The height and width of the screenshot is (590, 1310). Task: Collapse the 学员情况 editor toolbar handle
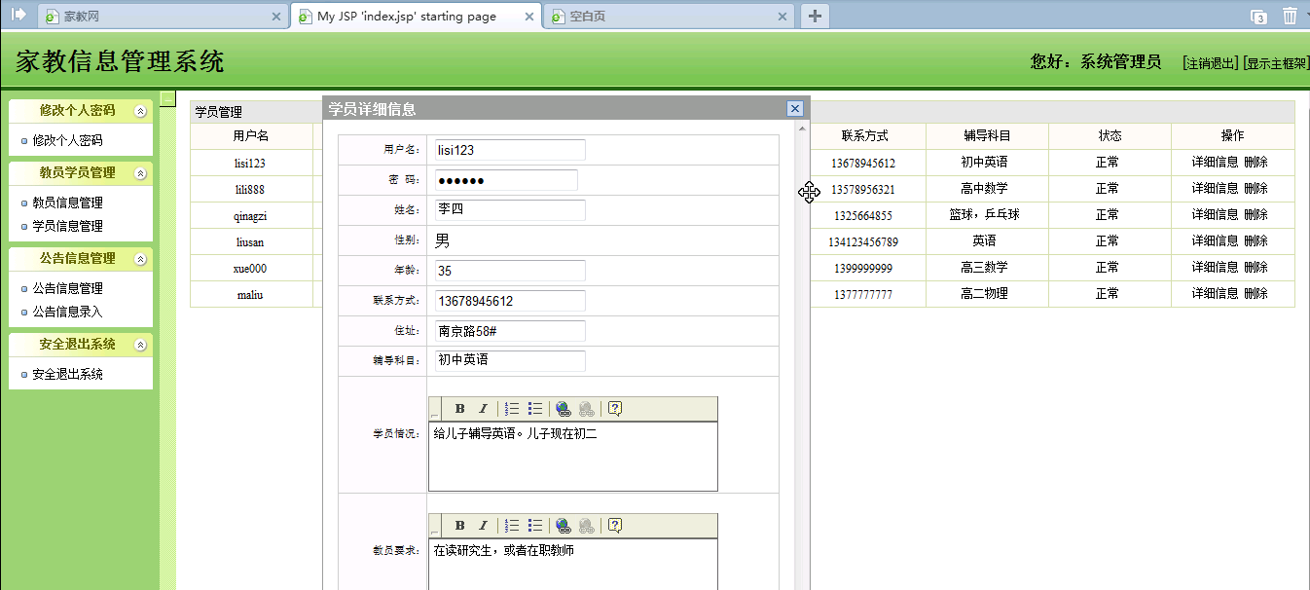click(435, 409)
